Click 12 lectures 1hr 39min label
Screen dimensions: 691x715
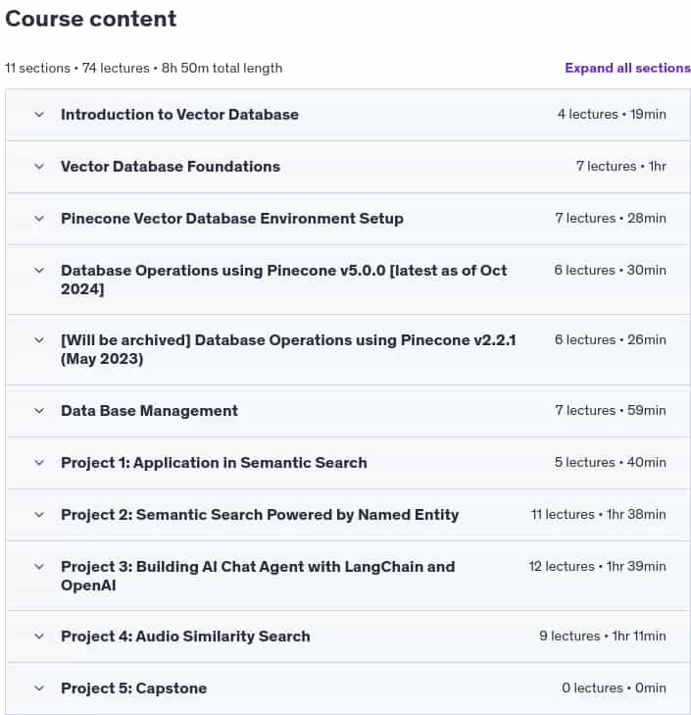(597, 566)
